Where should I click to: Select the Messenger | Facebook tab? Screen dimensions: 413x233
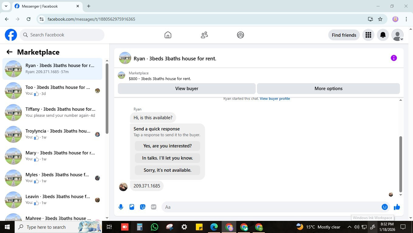pyautogui.click(x=47, y=6)
